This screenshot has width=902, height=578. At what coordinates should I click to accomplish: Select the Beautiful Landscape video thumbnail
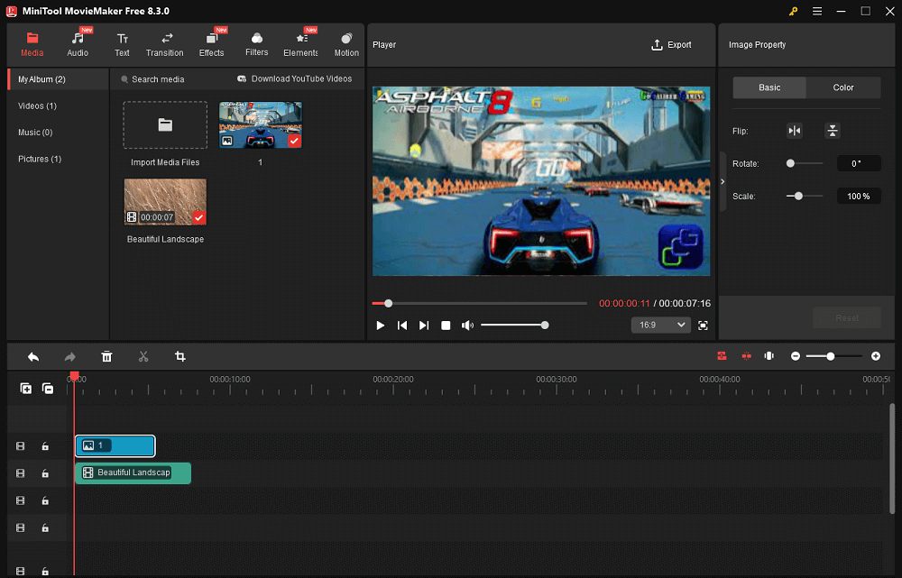pyautogui.click(x=165, y=202)
